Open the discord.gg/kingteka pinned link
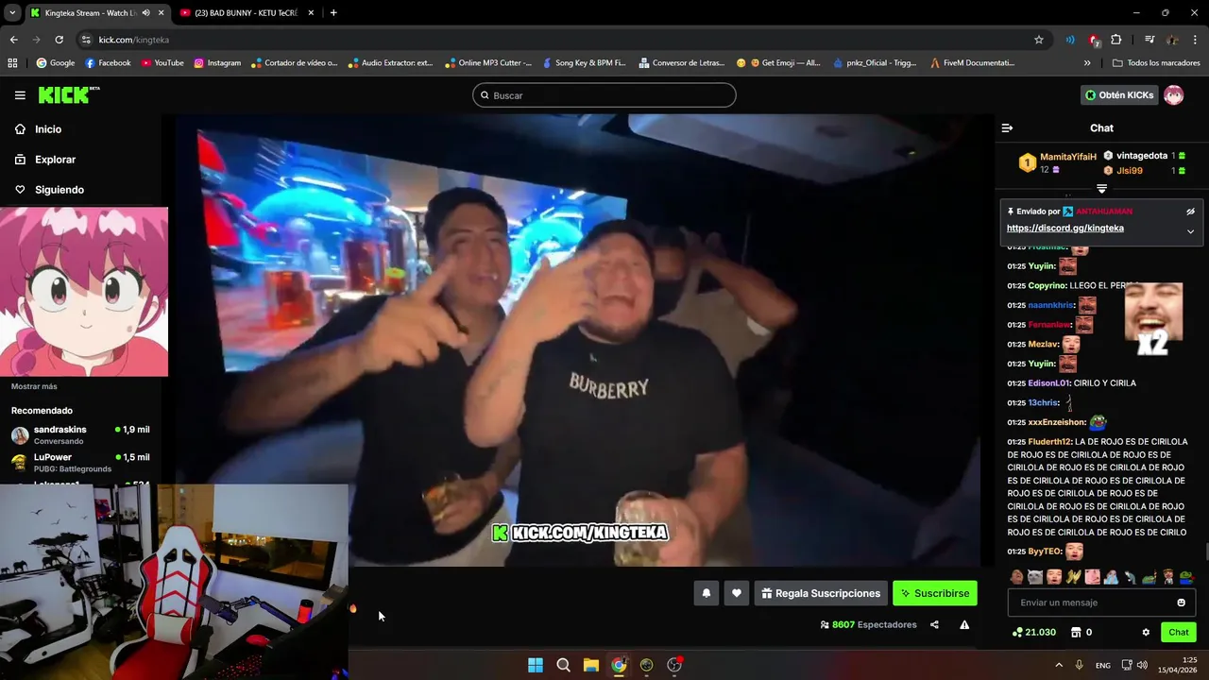Screen dimensions: 1209x680 pos(1064,228)
